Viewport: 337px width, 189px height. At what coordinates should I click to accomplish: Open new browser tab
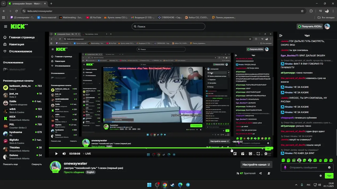pos(51,4)
